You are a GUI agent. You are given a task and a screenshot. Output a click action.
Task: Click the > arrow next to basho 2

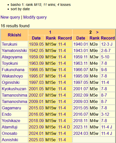click(97, 32)
